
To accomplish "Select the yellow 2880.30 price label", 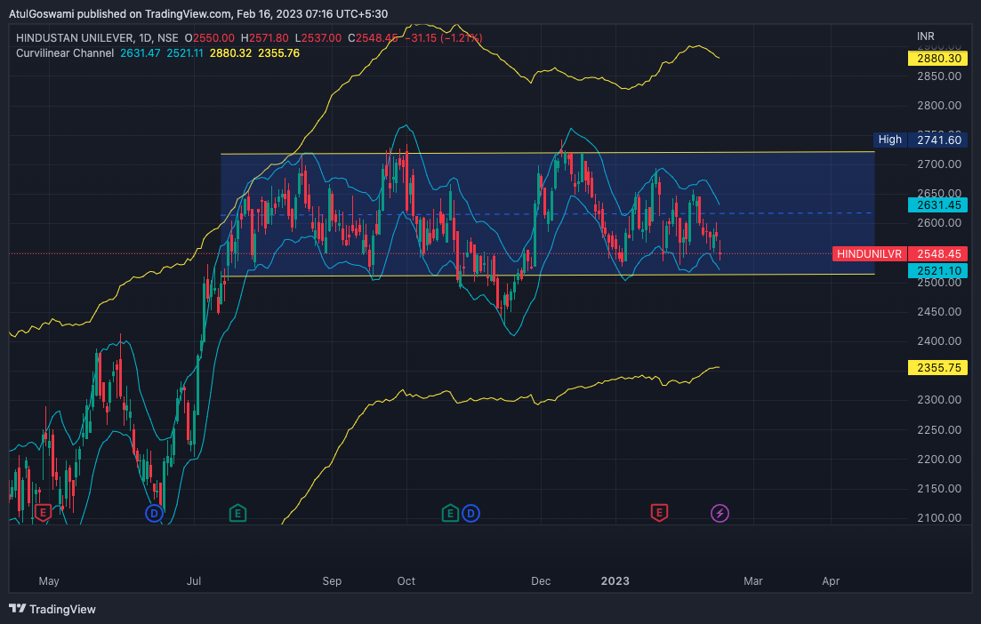I will point(937,58).
